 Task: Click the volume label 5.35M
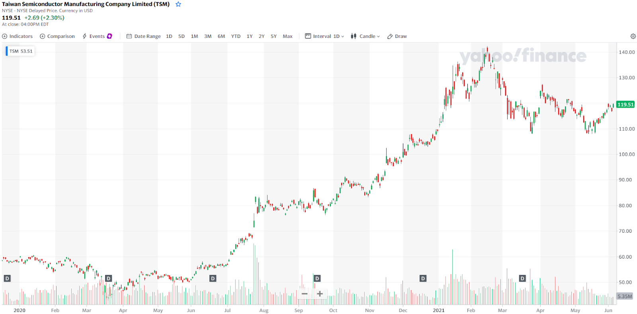625,296
